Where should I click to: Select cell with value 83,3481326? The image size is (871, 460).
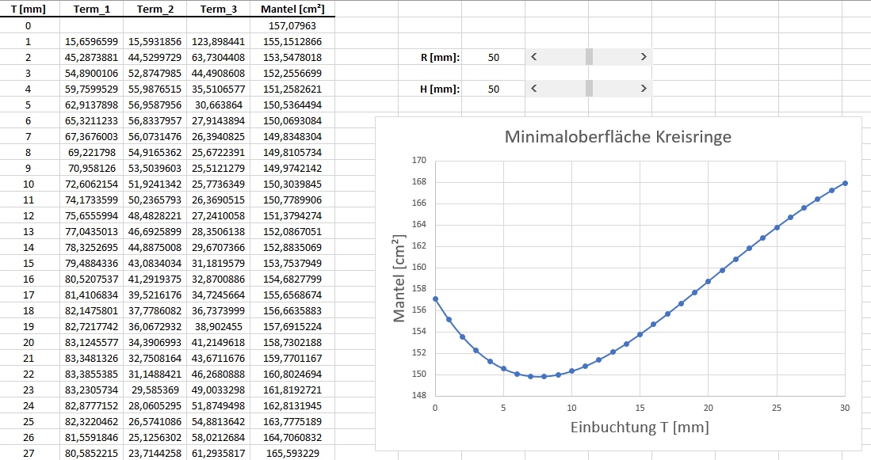click(x=92, y=358)
